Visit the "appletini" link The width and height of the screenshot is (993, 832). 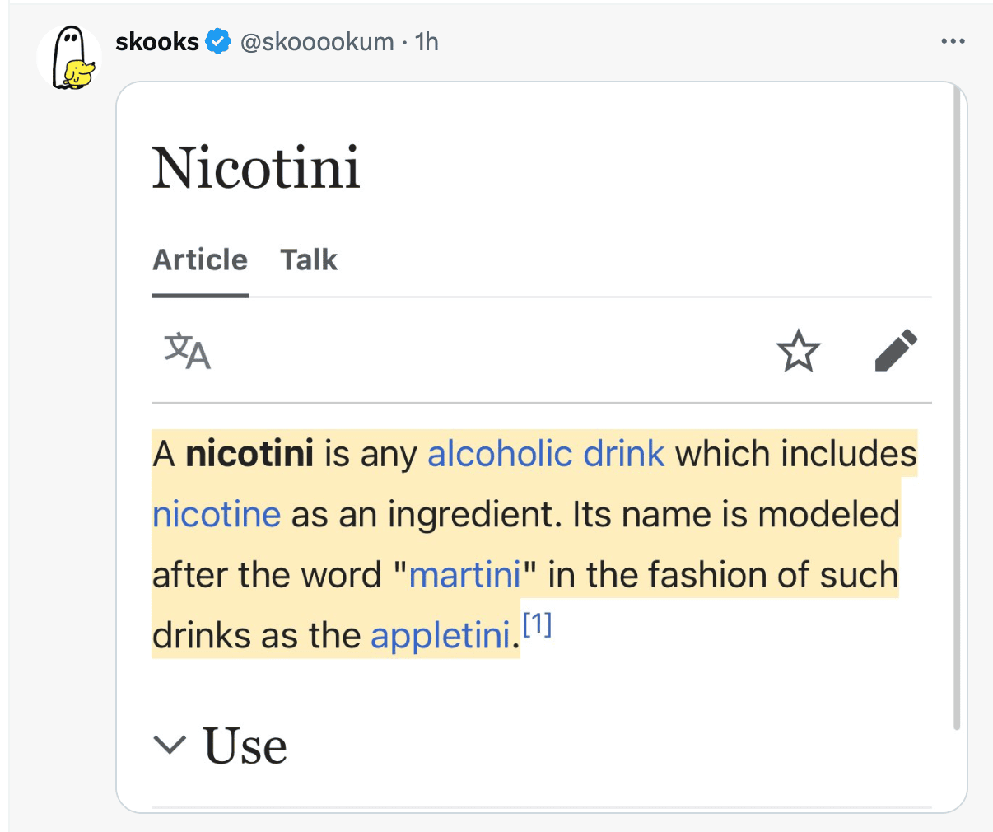coord(441,636)
